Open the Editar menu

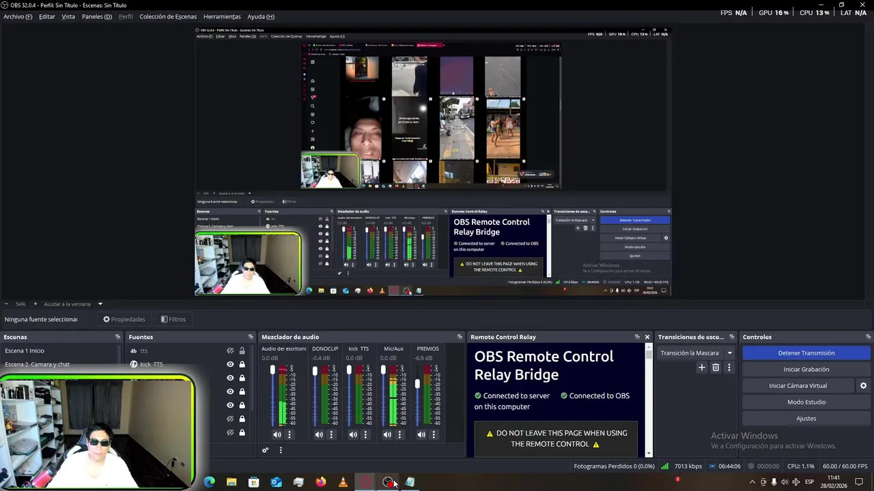tap(47, 16)
